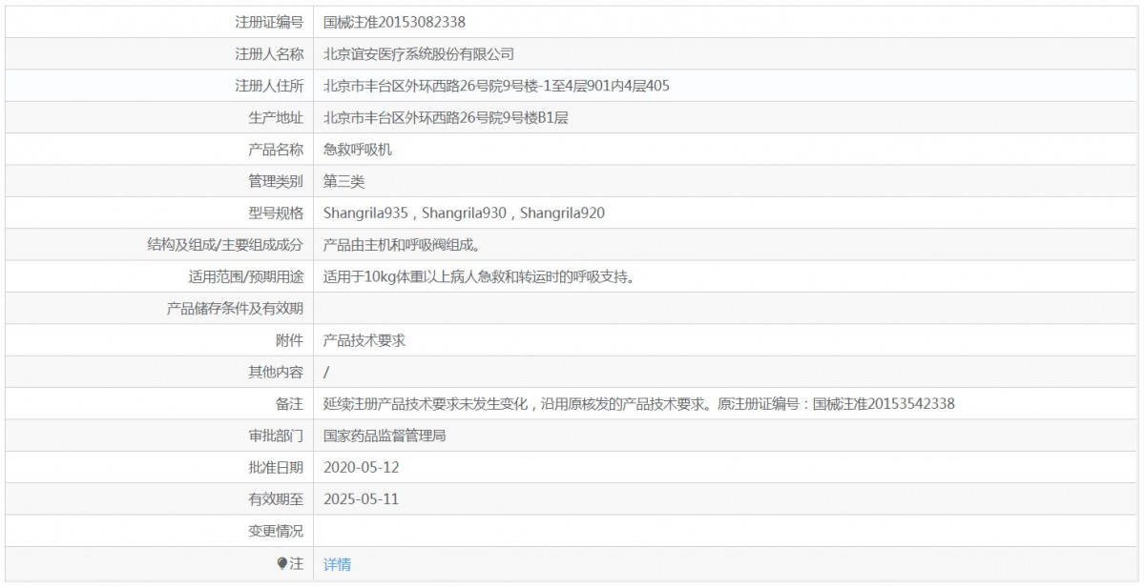
Task: Select product name 急救呼吸机
Action: point(358,150)
